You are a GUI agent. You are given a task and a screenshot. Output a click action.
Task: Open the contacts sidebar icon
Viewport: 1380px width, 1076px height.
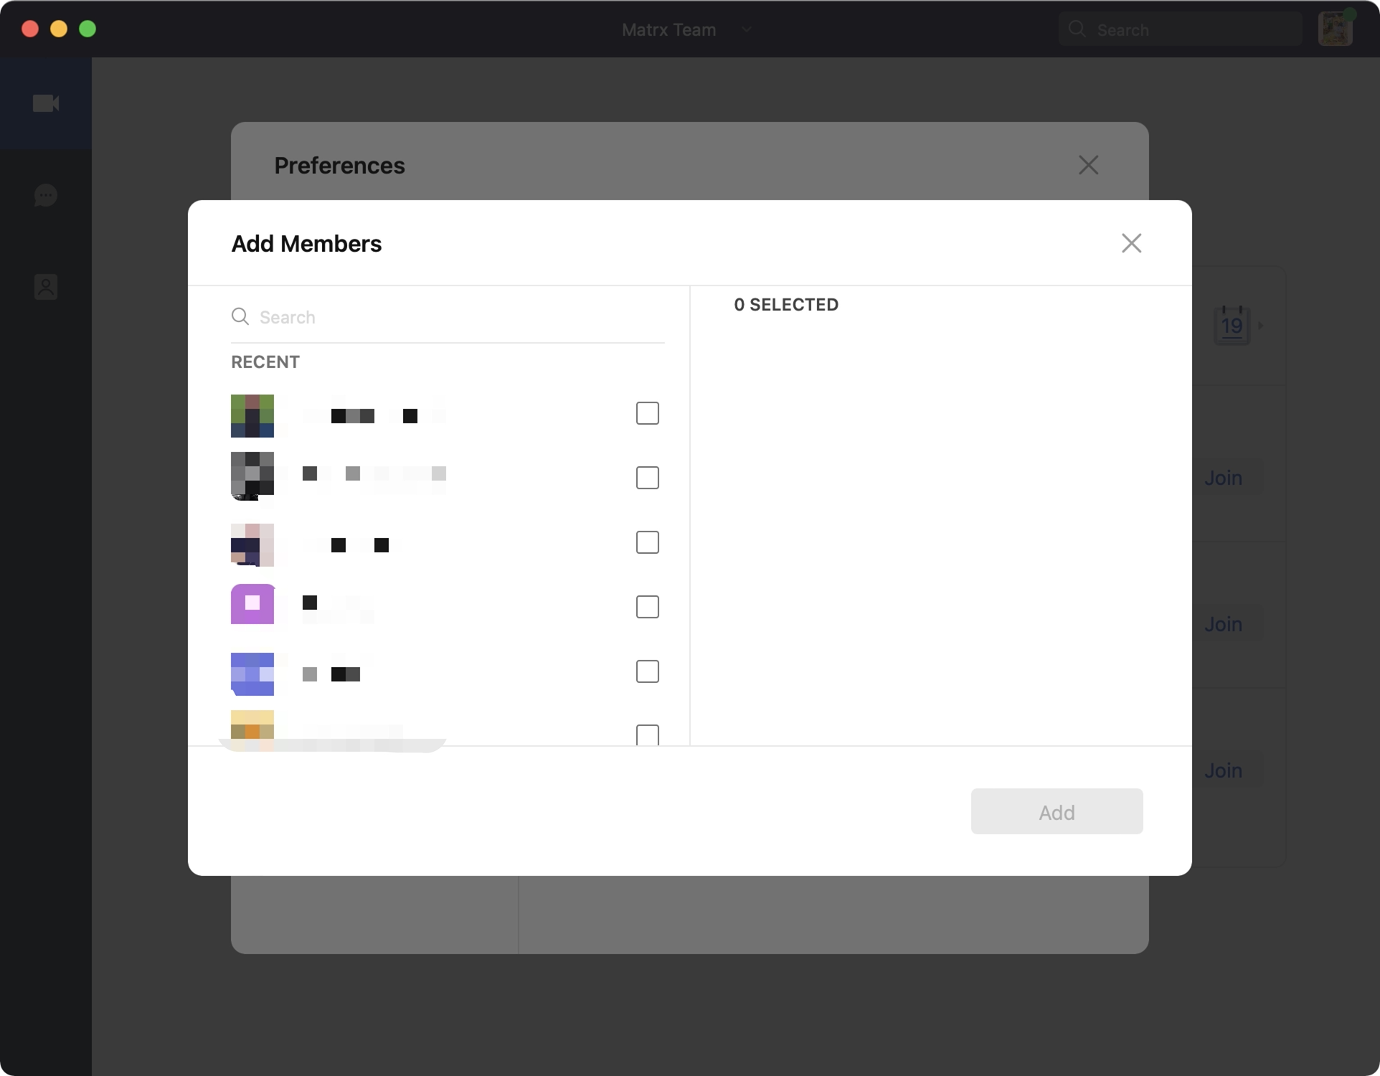click(x=46, y=287)
